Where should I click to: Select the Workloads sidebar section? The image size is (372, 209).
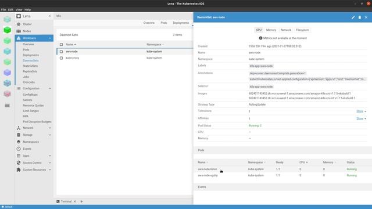[x=34, y=38]
